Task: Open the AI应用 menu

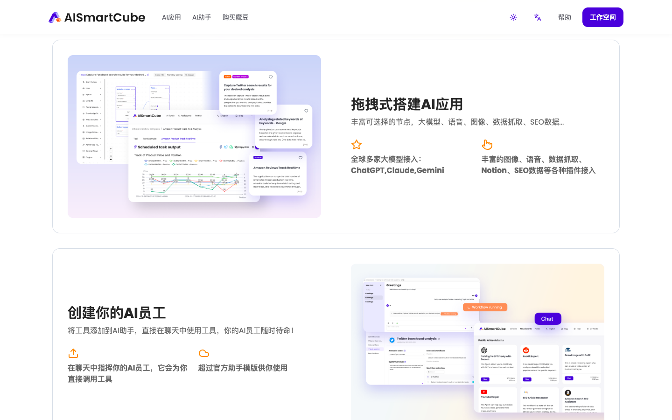Action: [x=171, y=17]
